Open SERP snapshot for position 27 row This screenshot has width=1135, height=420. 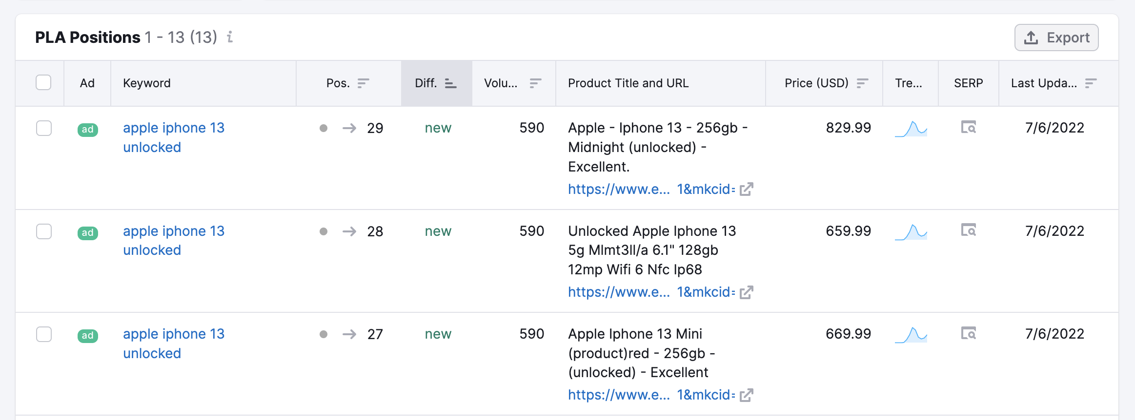(x=968, y=334)
